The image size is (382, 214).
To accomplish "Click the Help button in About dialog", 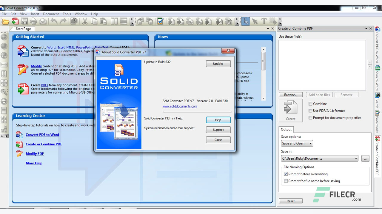I will click(218, 120).
